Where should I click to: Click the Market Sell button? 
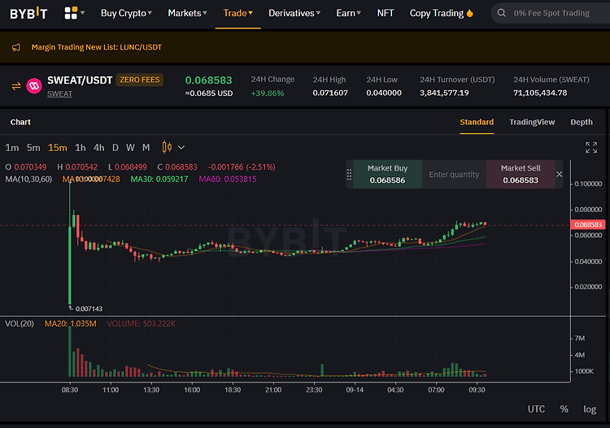521,175
